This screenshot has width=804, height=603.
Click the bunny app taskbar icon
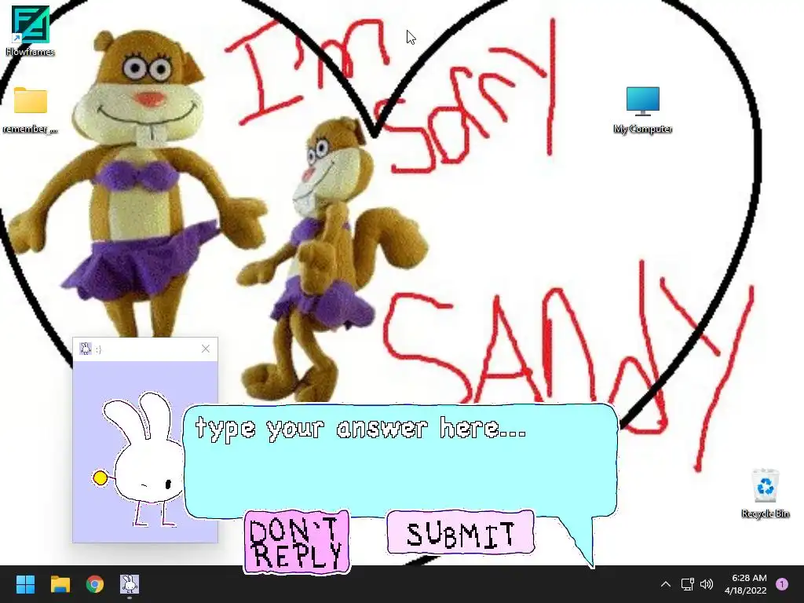tap(130, 584)
